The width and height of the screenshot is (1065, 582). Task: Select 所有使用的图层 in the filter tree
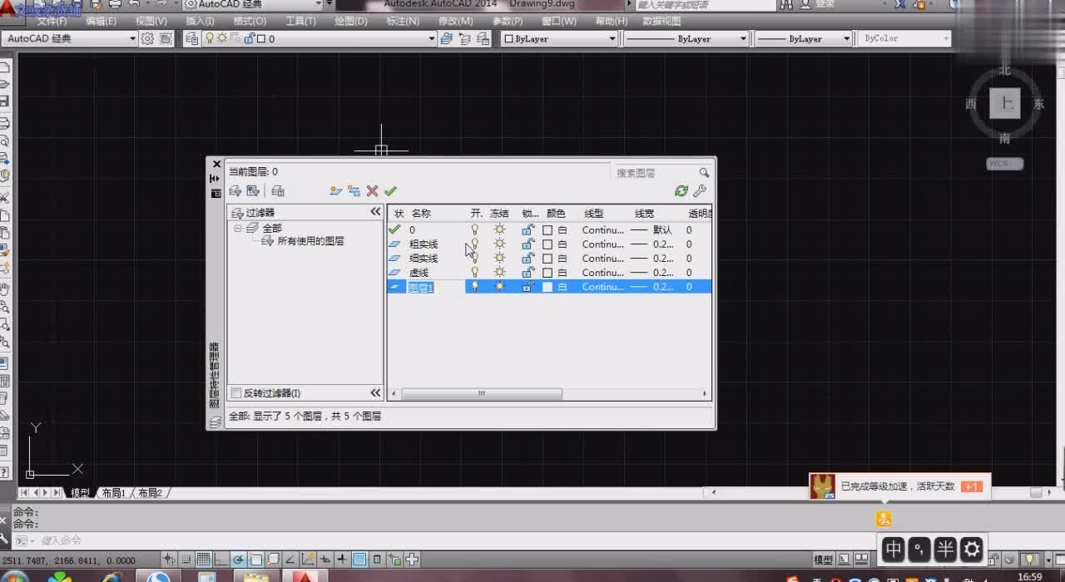310,241
